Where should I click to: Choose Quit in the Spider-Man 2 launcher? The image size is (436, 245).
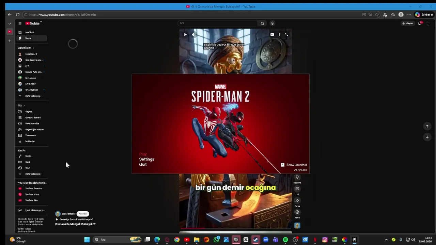point(143,164)
